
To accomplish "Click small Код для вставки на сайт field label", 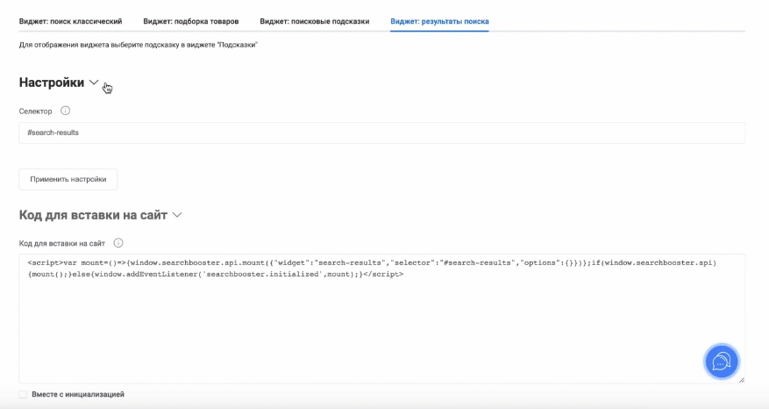I will [x=61, y=243].
